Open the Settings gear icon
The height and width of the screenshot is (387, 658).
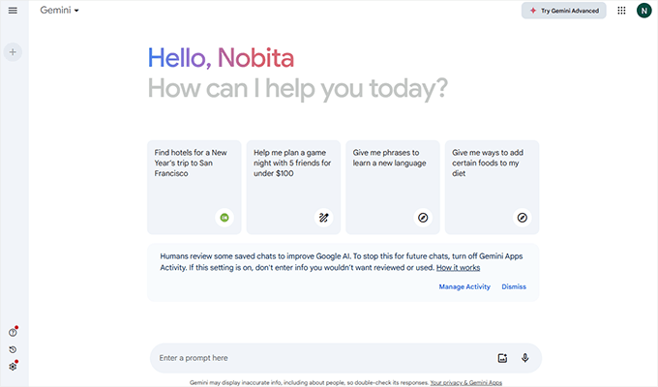pyautogui.click(x=13, y=367)
